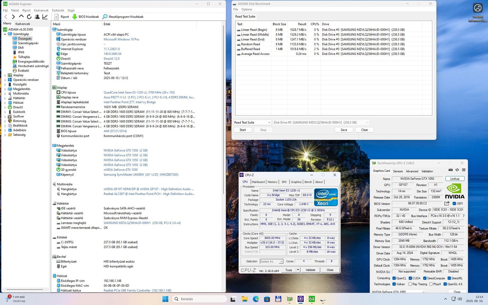Toggle the CUDA checkbox
The image size is (488, 305).
(x=410, y=278)
